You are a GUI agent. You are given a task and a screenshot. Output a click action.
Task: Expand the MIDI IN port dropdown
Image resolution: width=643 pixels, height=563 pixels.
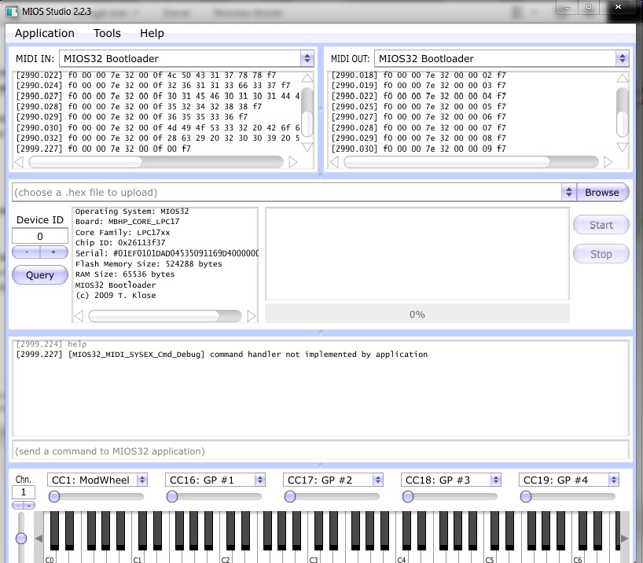click(307, 59)
